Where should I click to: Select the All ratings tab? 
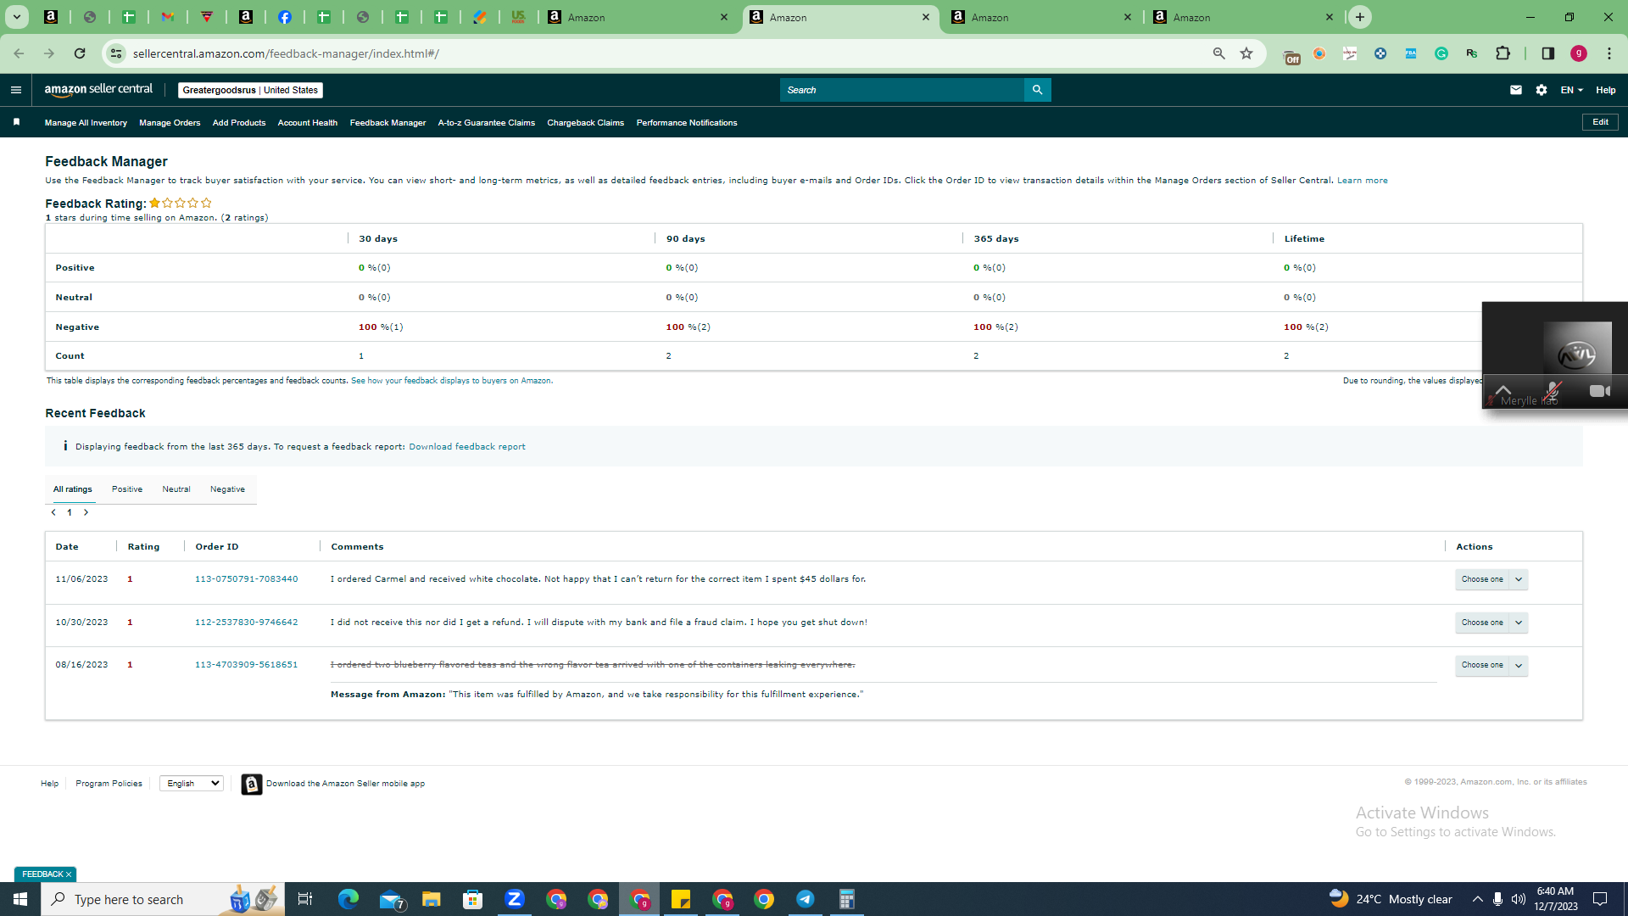pyautogui.click(x=73, y=489)
